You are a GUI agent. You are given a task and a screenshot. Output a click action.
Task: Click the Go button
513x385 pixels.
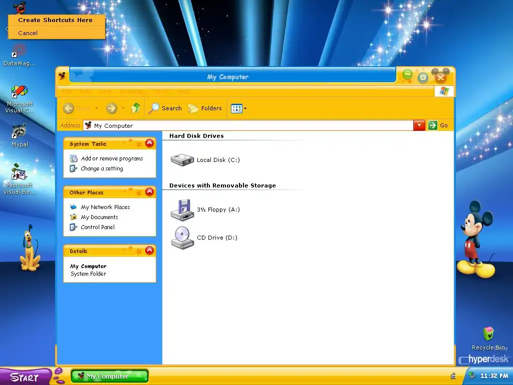(438, 125)
